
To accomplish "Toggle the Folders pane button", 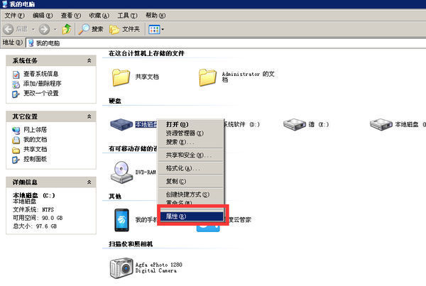I will pyautogui.click(x=125, y=29).
